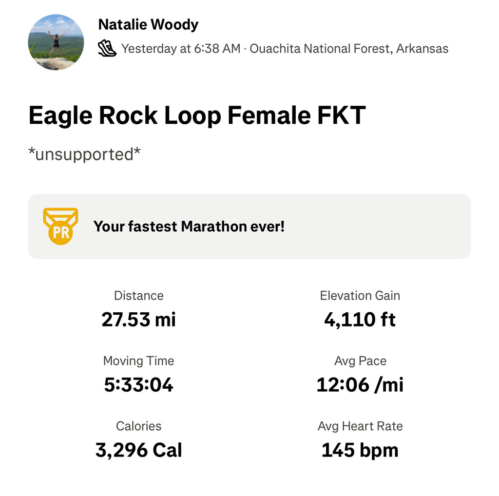
Task: Click the 3,296 Cal calories value
Action: tap(139, 450)
